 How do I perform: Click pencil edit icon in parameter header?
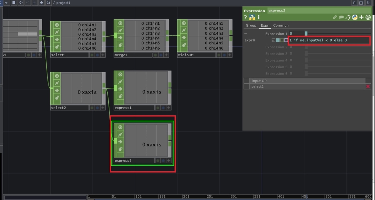335,17
